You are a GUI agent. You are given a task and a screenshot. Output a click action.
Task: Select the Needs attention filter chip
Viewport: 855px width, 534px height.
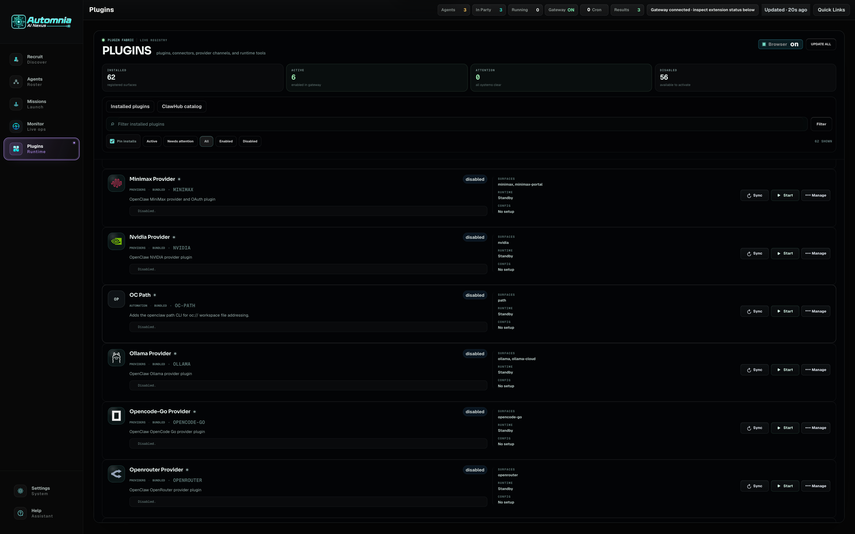tap(180, 141)
